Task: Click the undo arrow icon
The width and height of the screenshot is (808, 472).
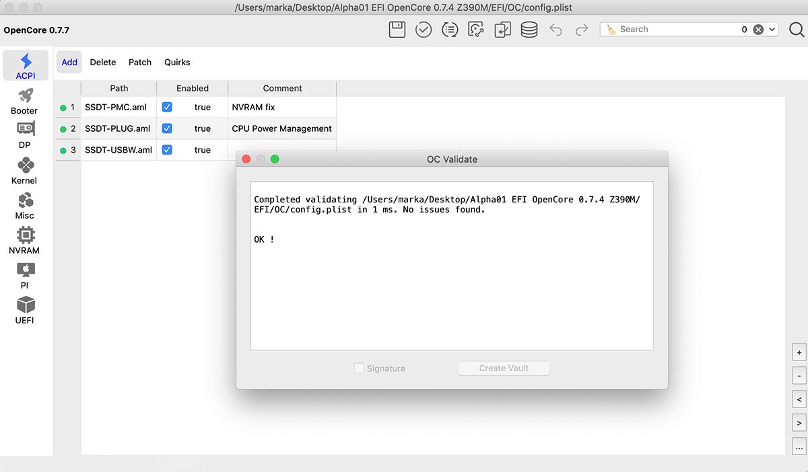Action: pos(555,30)
